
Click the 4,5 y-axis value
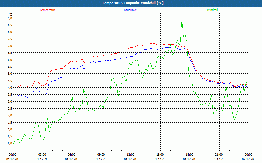click(10, 81)
